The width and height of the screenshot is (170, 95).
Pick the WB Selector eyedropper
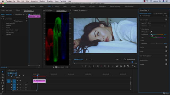(151, 32)
